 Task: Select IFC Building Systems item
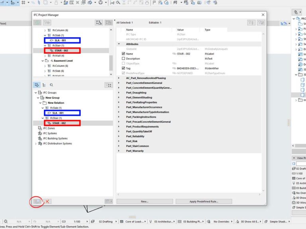tap(53, 138)
